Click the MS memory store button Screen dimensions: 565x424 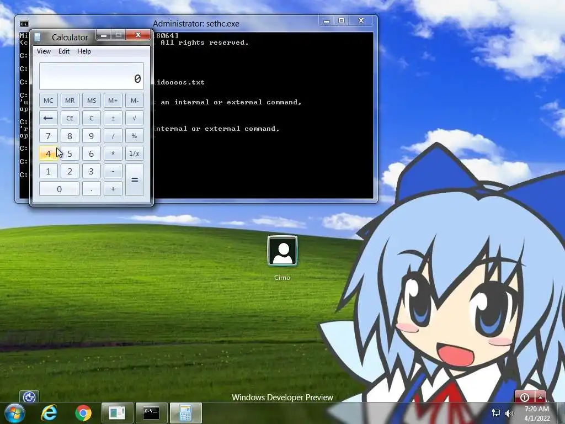pos(91,100)
